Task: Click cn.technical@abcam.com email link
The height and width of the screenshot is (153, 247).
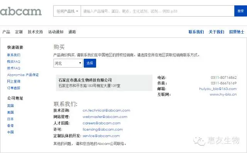Action: pyautogui.click(x=107, y=110)
